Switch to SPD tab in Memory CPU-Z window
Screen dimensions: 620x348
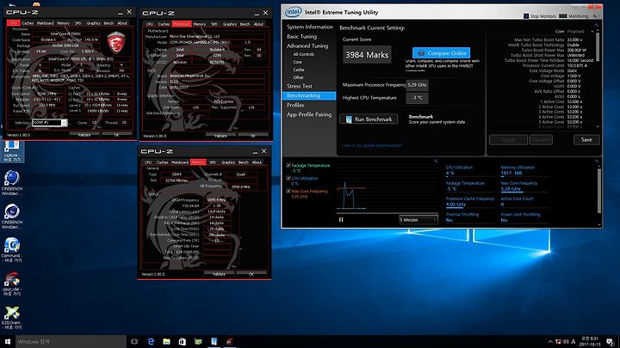213,162
